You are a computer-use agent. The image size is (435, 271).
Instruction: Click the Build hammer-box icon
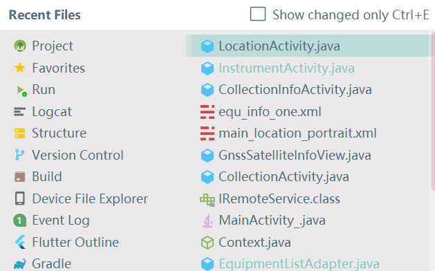click(19, 177)
